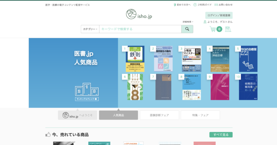
Task: Open rank 6 book 感染症プラチナマニュアル
Action: pos(135,87)
